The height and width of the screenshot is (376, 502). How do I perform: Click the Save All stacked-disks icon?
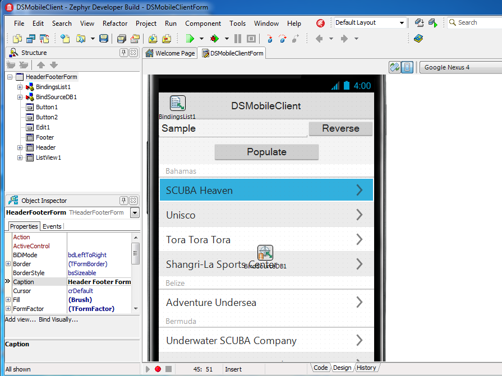tap(121, 39)
